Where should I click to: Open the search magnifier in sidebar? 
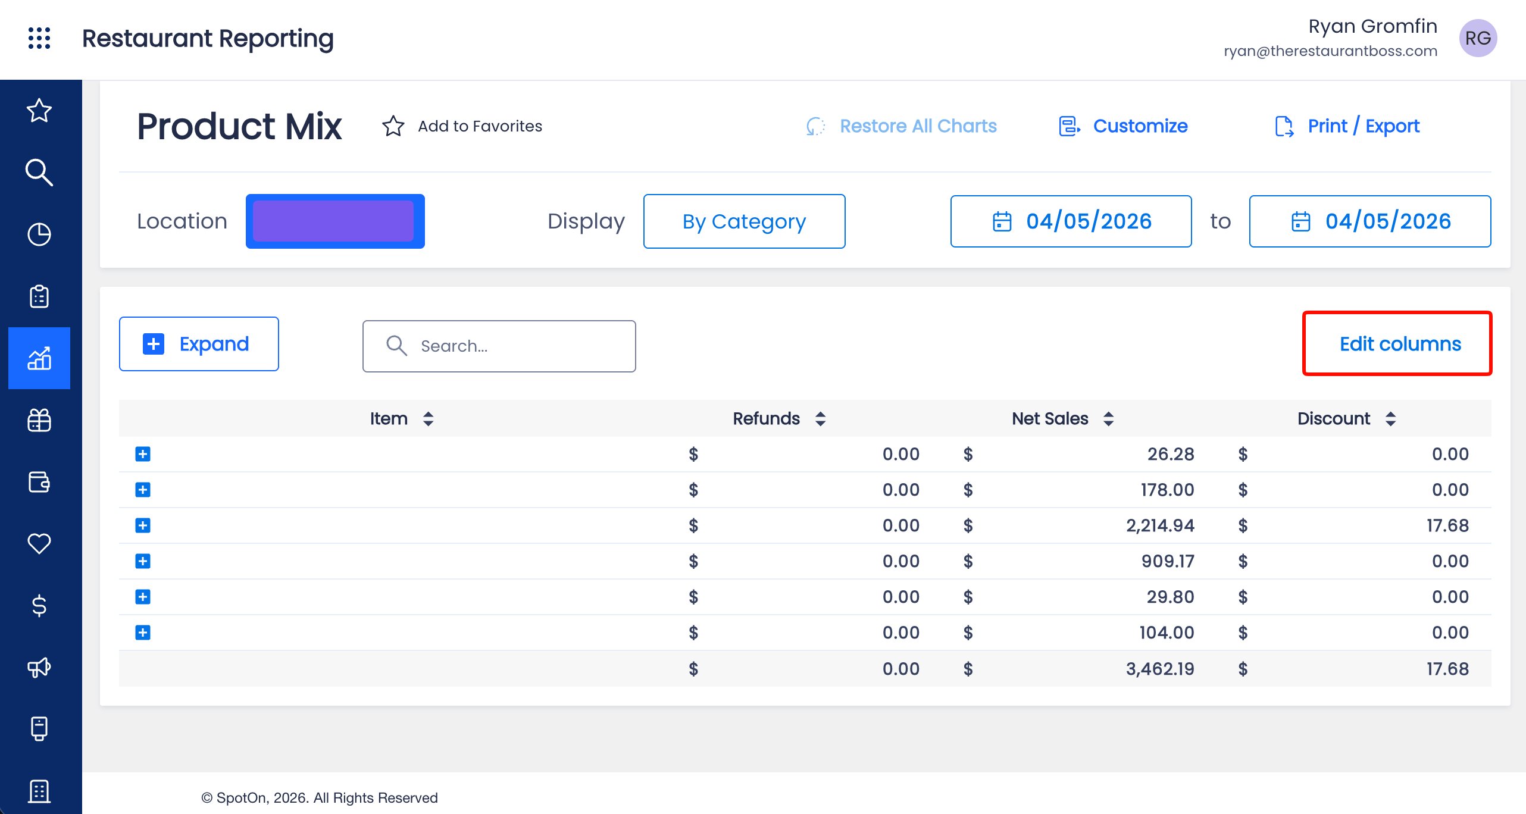39,173
